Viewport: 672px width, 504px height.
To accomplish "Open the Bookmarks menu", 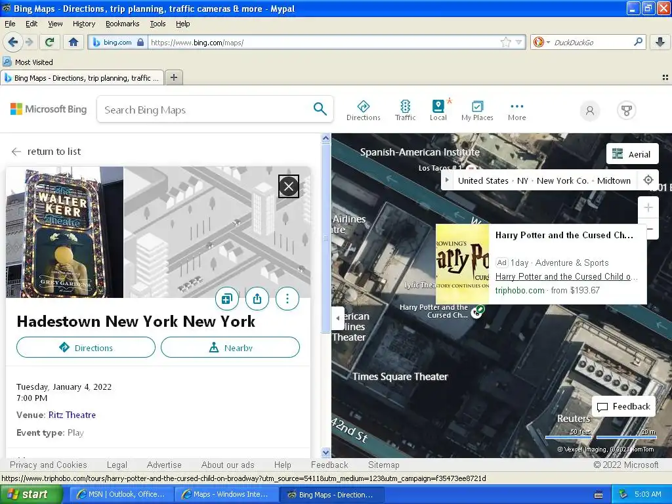I will [123, 24].
